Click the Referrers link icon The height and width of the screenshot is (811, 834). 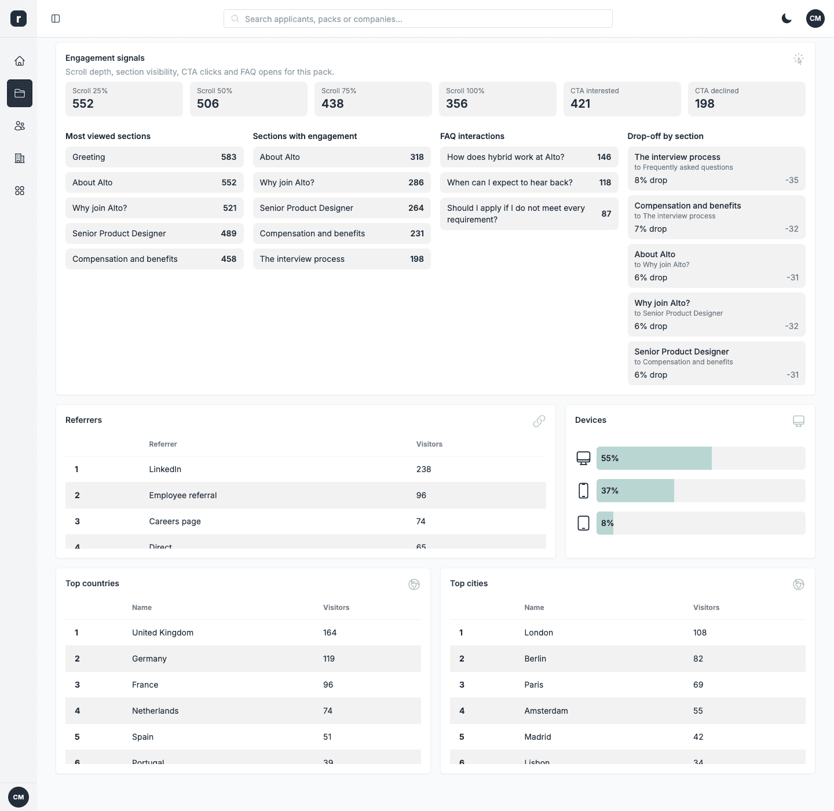click(x=539, y=421)
